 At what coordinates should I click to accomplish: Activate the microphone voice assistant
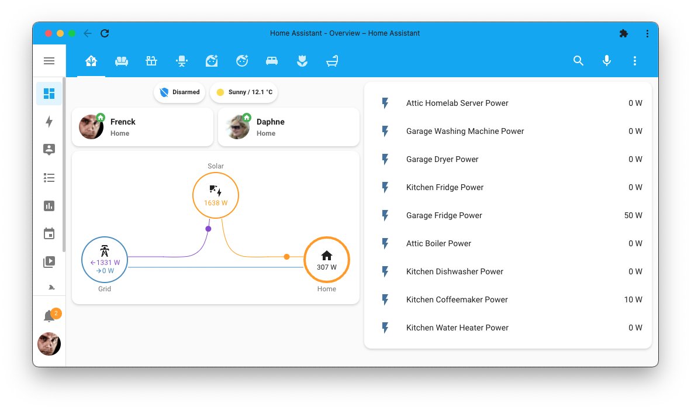(x=607, y=61)
